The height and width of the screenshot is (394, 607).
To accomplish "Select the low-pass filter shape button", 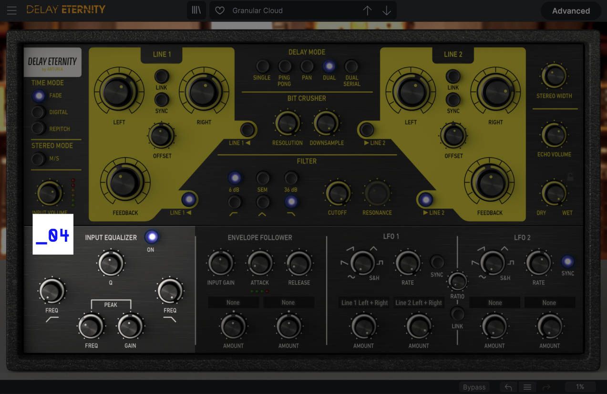I will pos(291,202).
